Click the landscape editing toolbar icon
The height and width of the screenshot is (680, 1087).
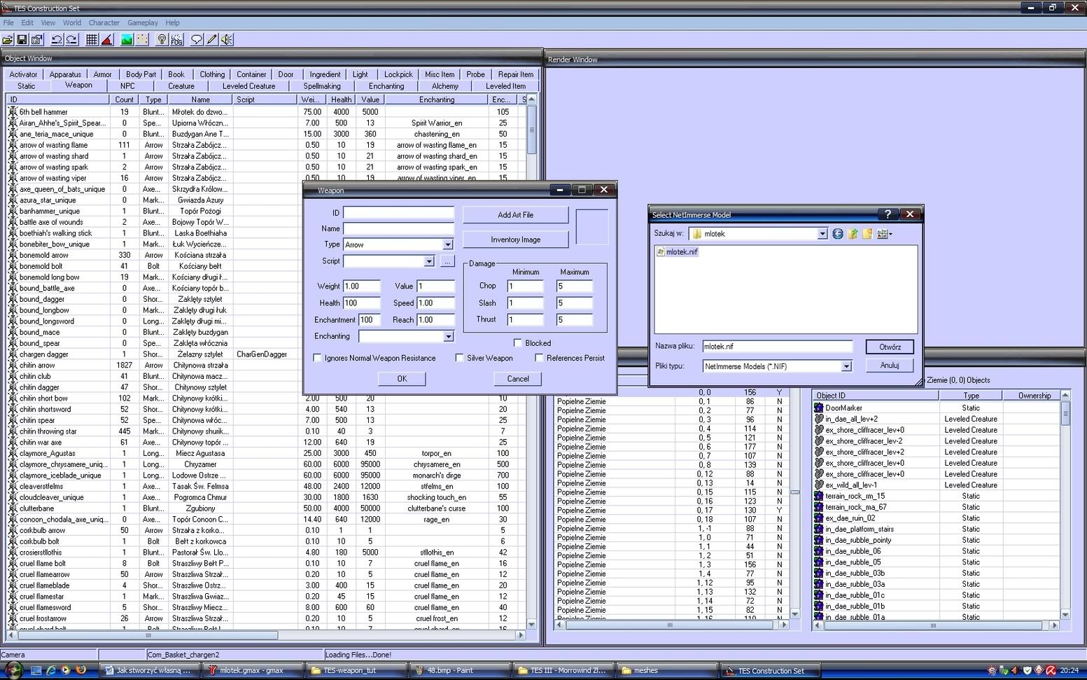coord(127,40)
